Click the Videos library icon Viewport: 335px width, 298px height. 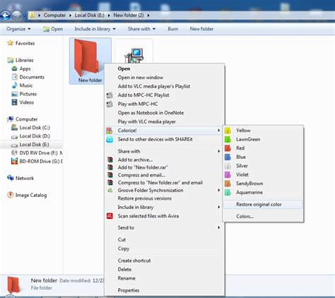pyautogui.click(x=14, y=102)
